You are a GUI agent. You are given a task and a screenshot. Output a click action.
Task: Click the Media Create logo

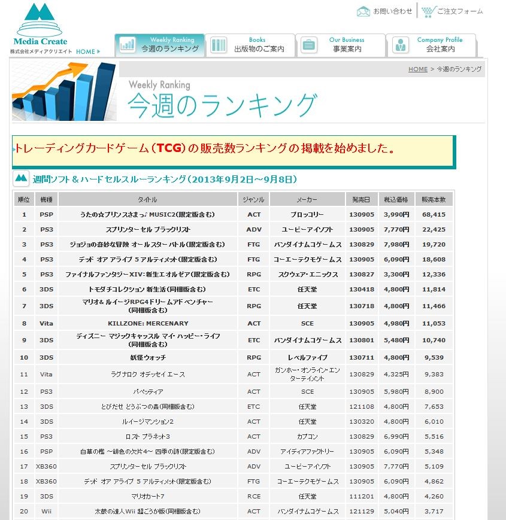40,25
